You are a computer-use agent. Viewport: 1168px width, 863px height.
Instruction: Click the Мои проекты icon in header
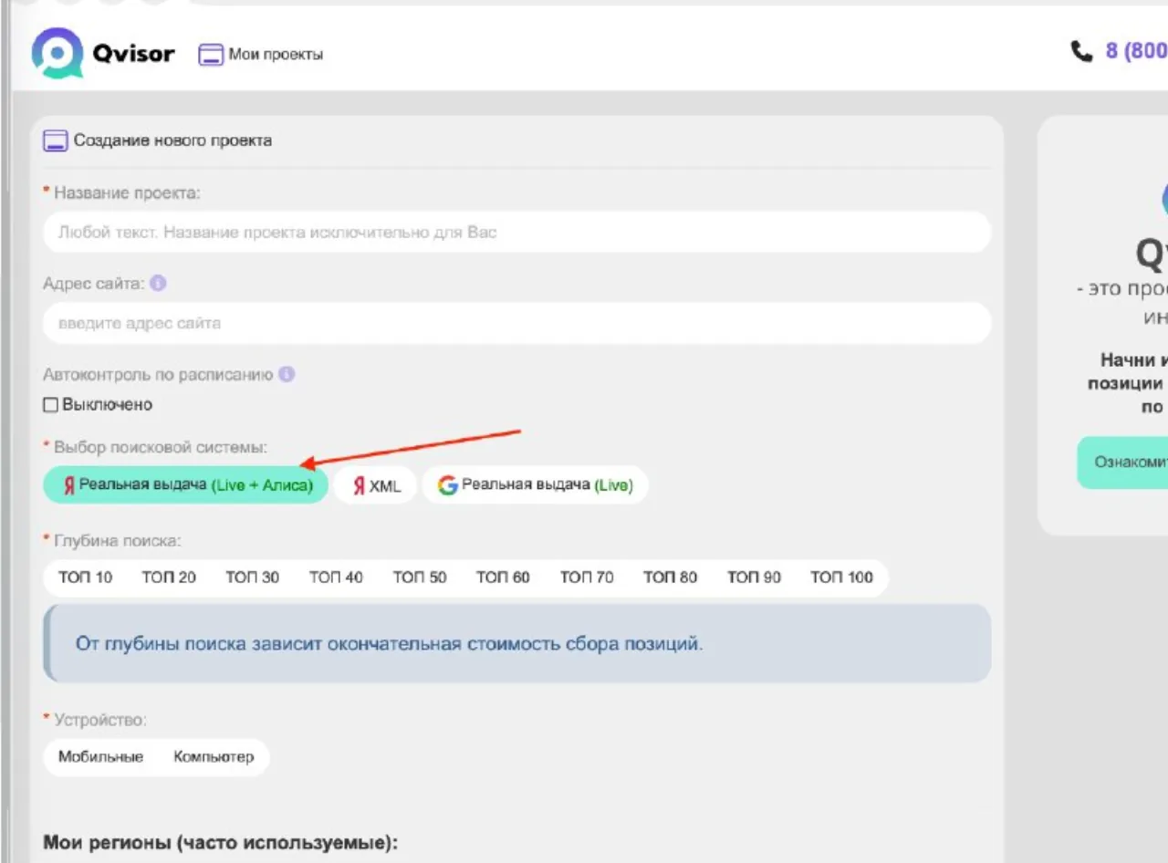pyautogui.click(x=211, y=55)
